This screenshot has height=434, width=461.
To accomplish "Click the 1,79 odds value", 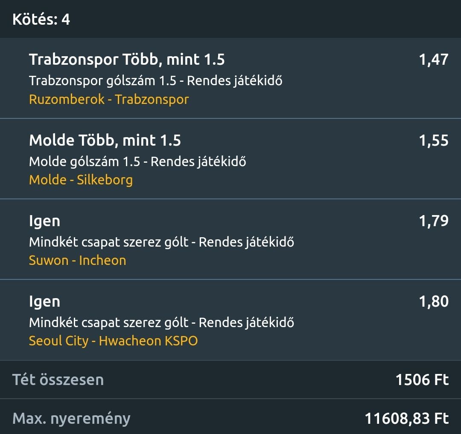I will coord(433,221).
